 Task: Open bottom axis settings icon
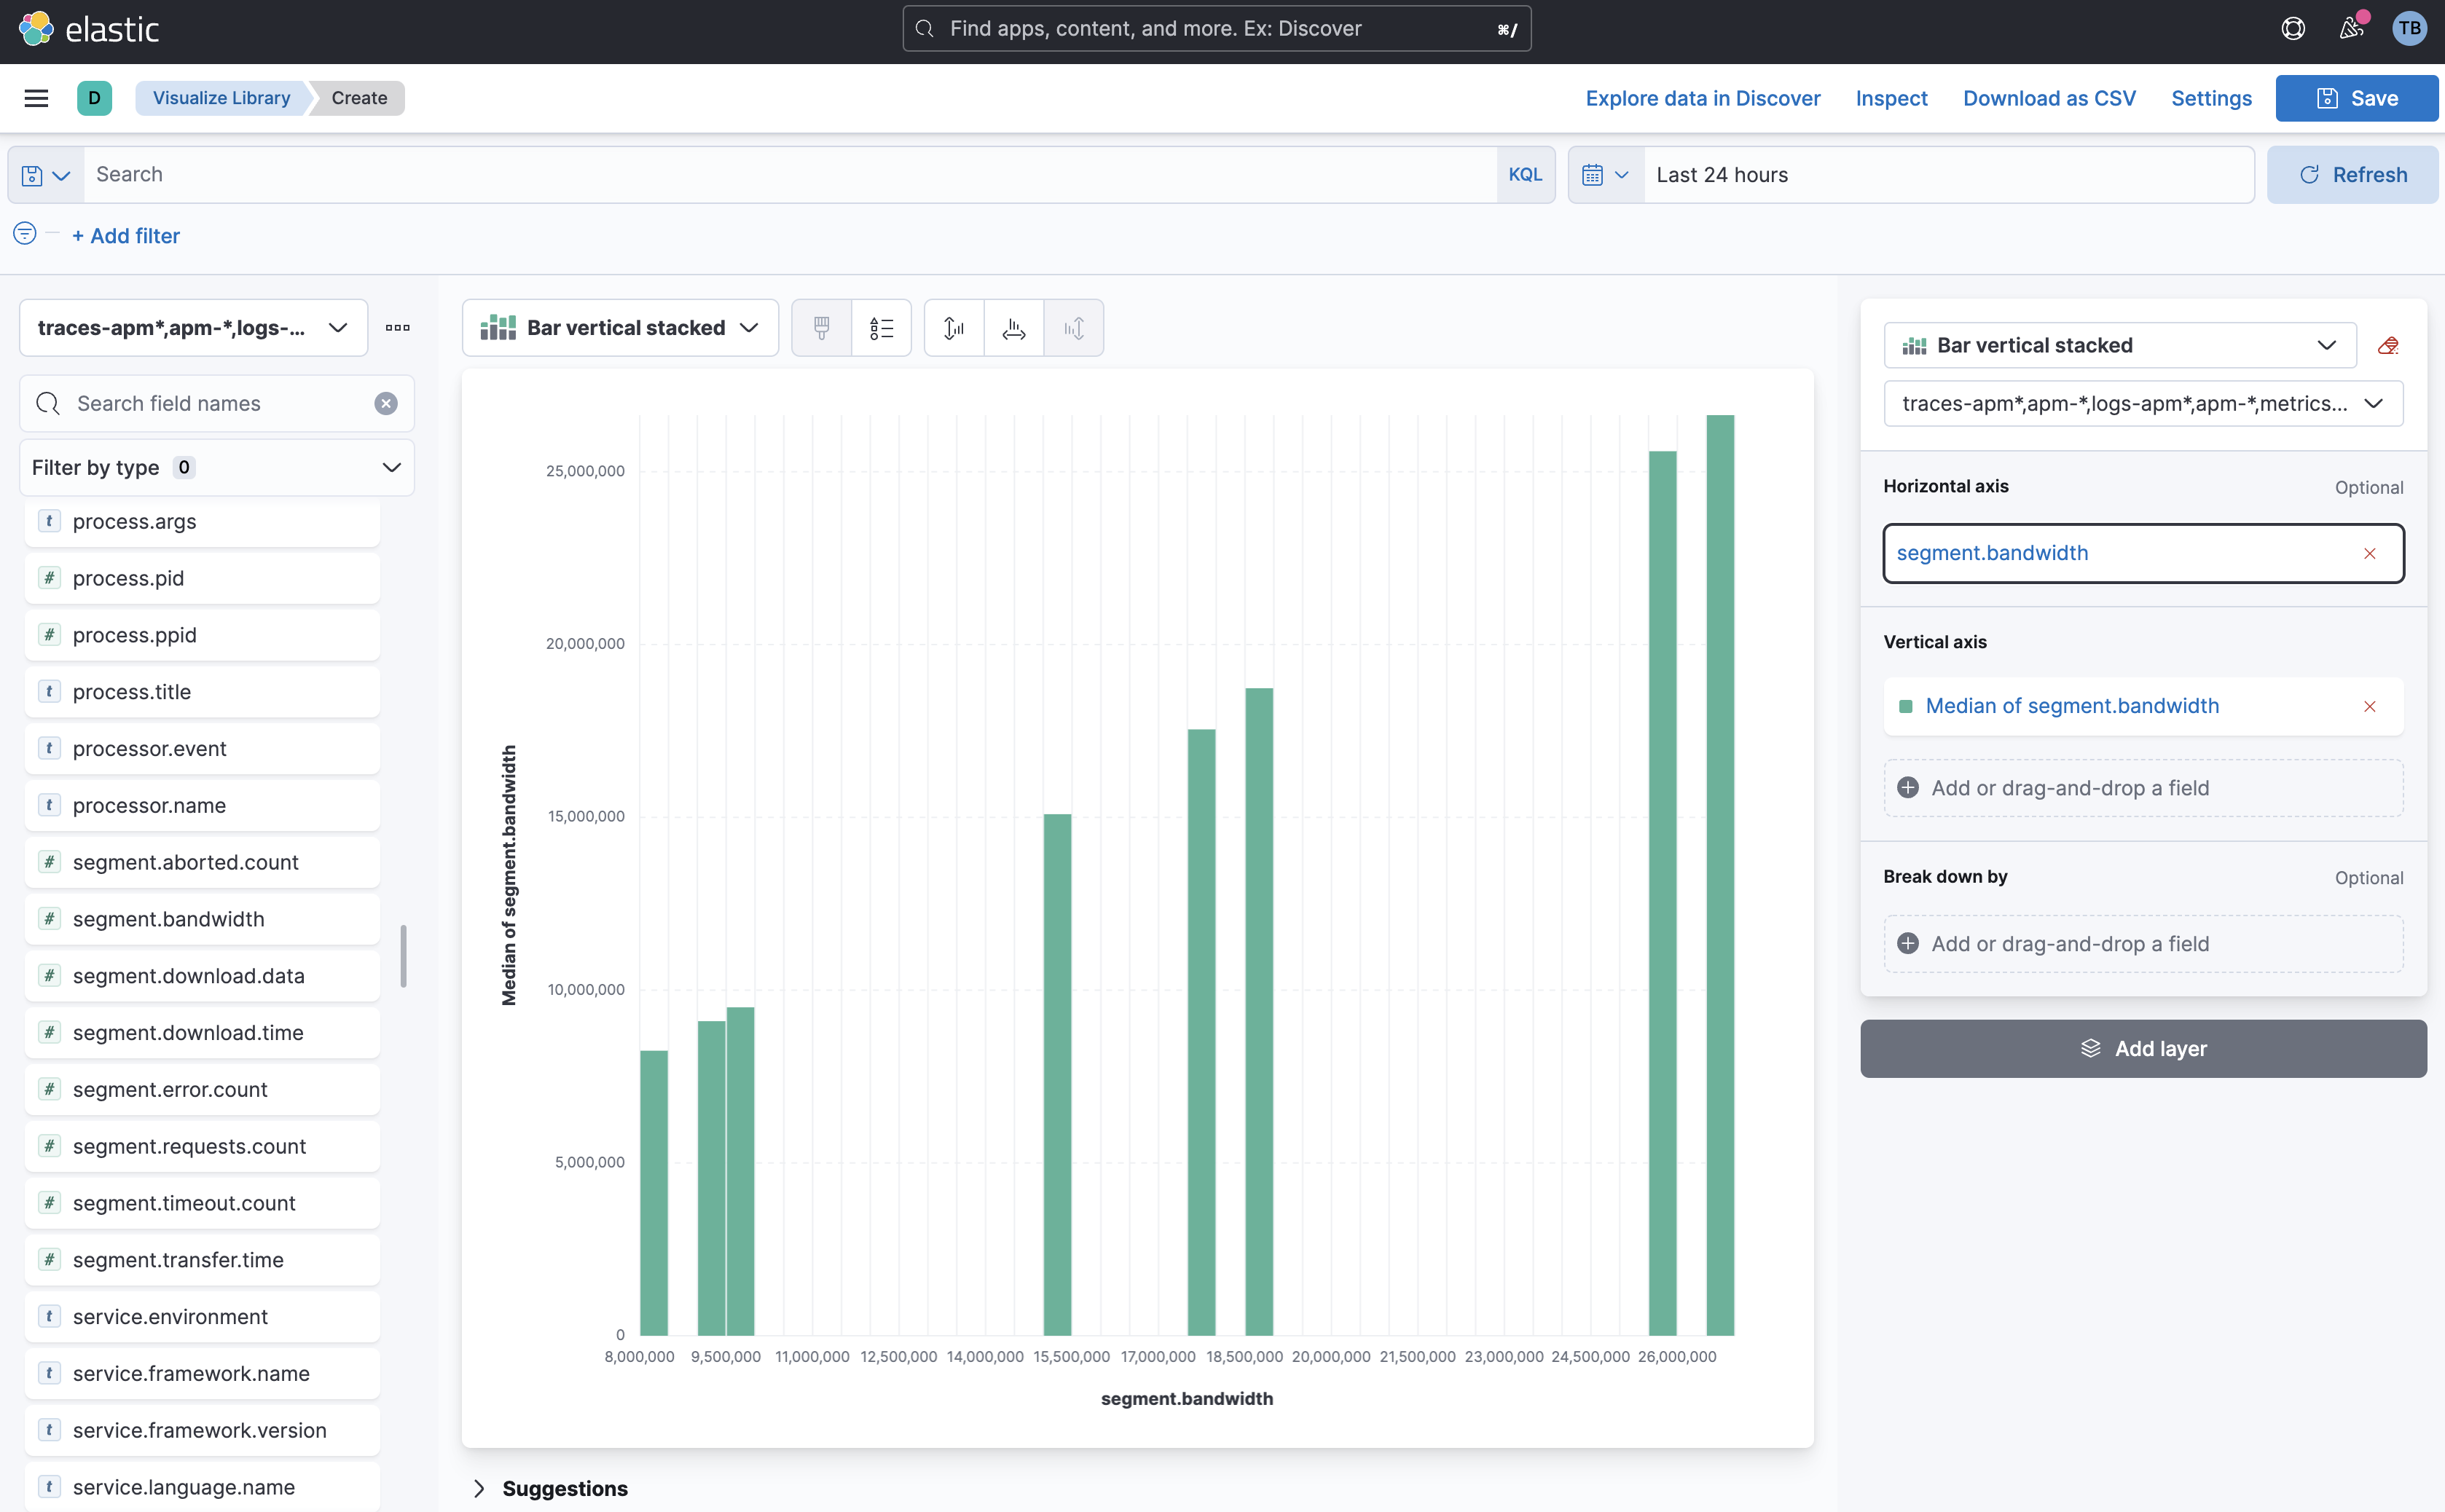point(1014,328)
